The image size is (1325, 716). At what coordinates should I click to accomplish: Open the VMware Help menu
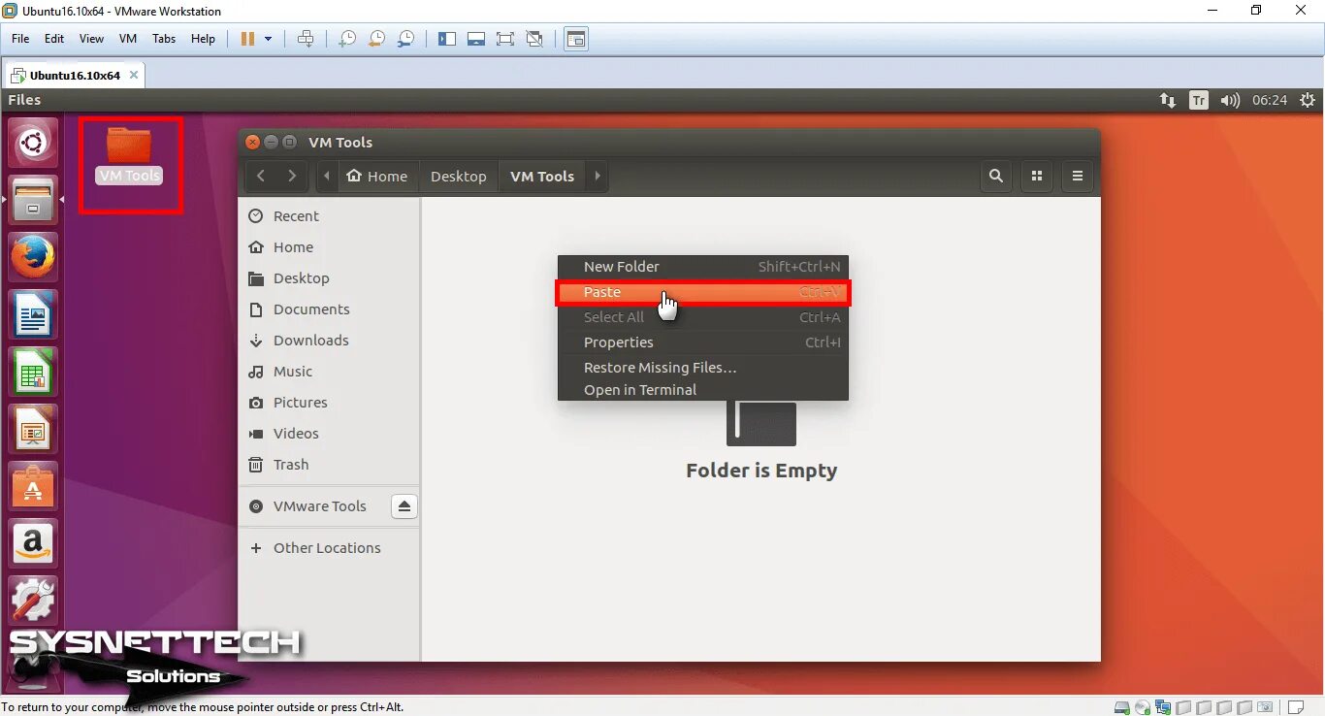point(203,39)
